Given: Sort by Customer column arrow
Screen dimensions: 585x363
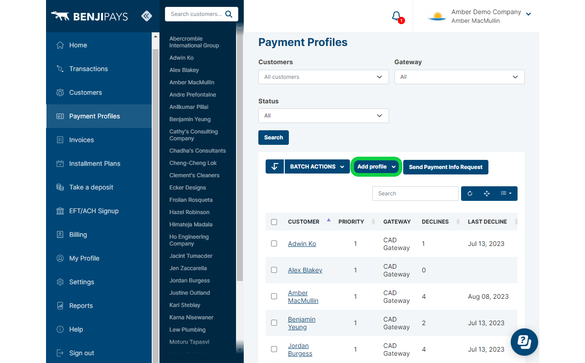Looking at the screenshot, I should (328, 220).
